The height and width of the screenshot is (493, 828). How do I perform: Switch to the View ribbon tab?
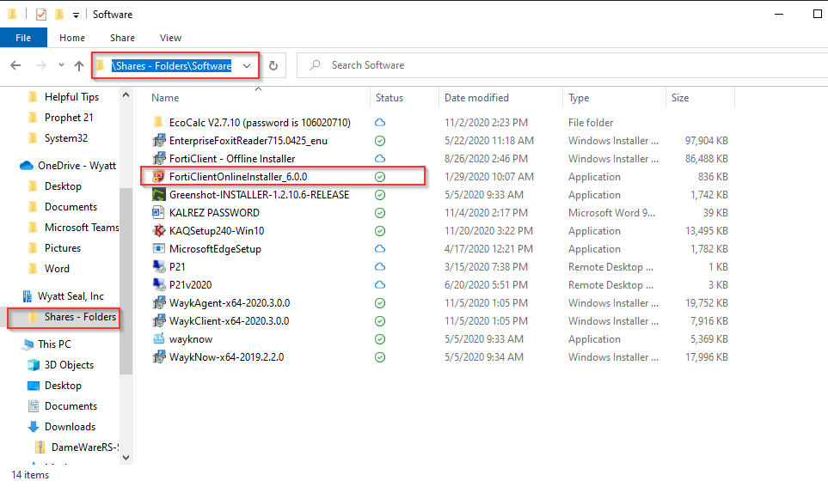[x=170, y=38]
